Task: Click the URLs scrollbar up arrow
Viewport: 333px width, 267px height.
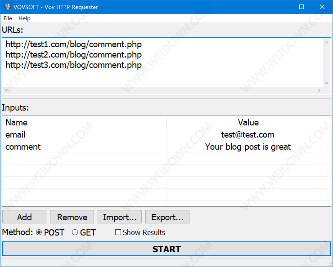Action: click(x=327, y=42)
